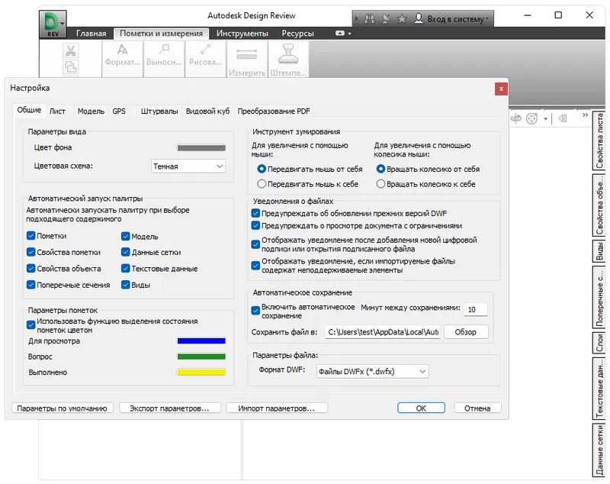This screenshot has width=610, height=484.
Task: Change the Вопрос green color swatch
Action: pos(201,357)
